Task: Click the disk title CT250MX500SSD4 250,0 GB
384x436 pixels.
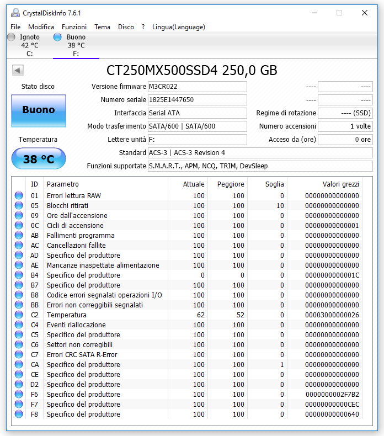Action: 192,70
